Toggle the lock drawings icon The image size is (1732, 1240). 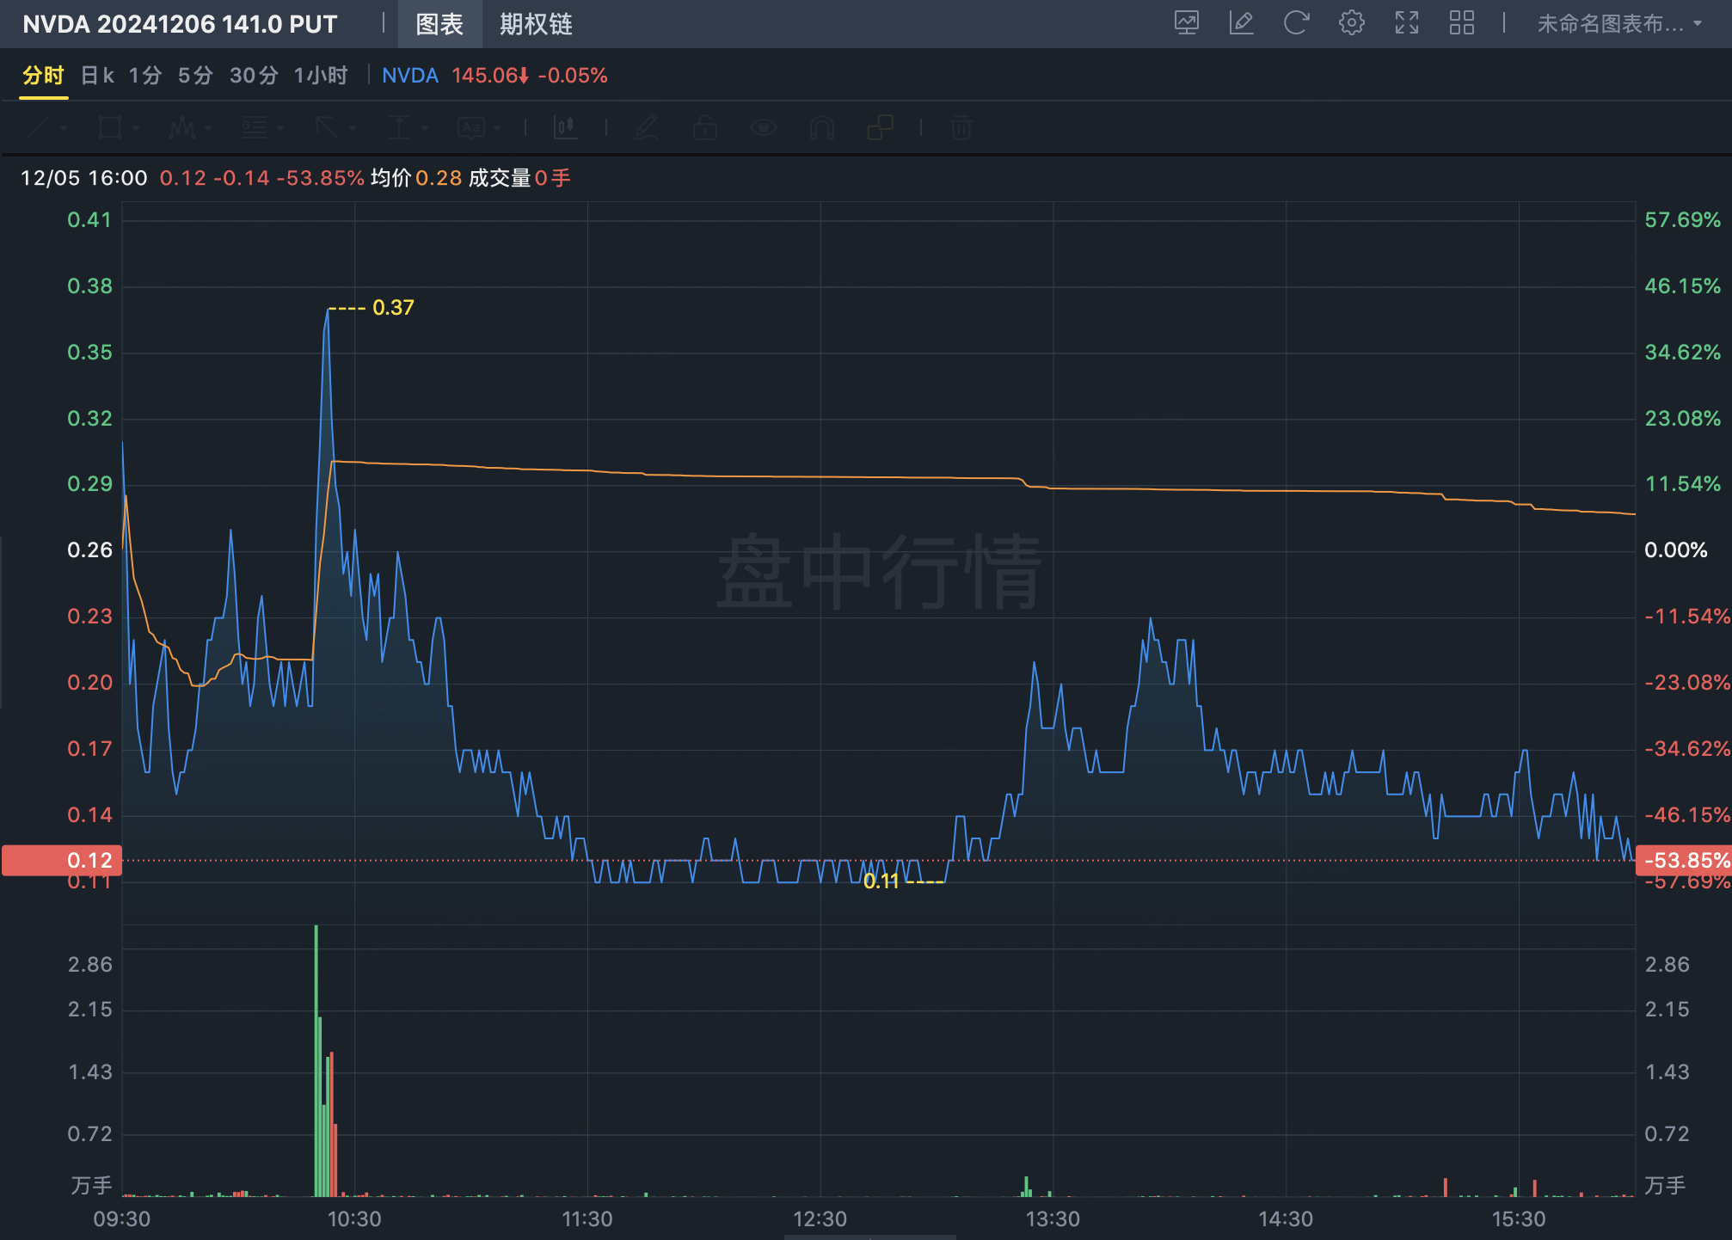[x=705, y=128]
